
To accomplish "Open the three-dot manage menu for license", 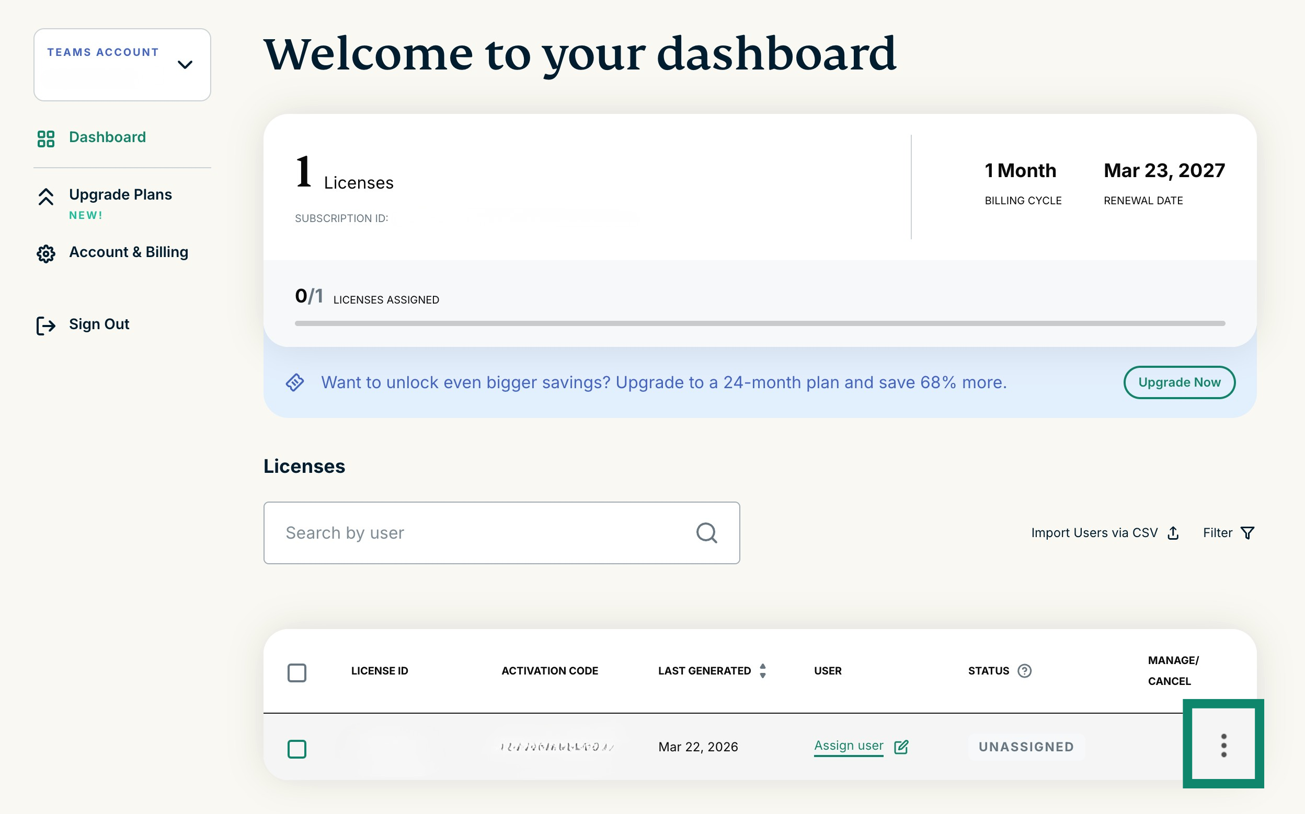I will 1223,745.
